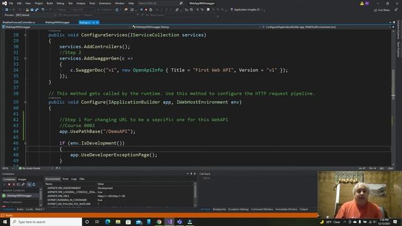Click the UsePathBase code on line 44
The height and width of the screenshot is (226, 402).
97,131
